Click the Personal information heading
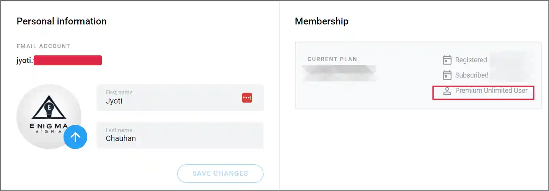The width and height of the screenshot is (549, 191). 62,21
